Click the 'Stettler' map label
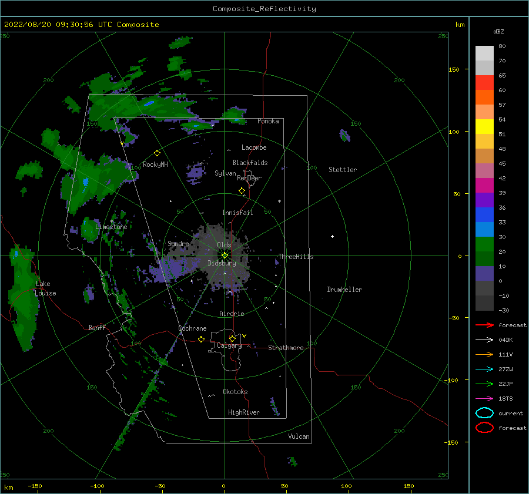This screenshot has width=529, height=494. coord(343,170)
